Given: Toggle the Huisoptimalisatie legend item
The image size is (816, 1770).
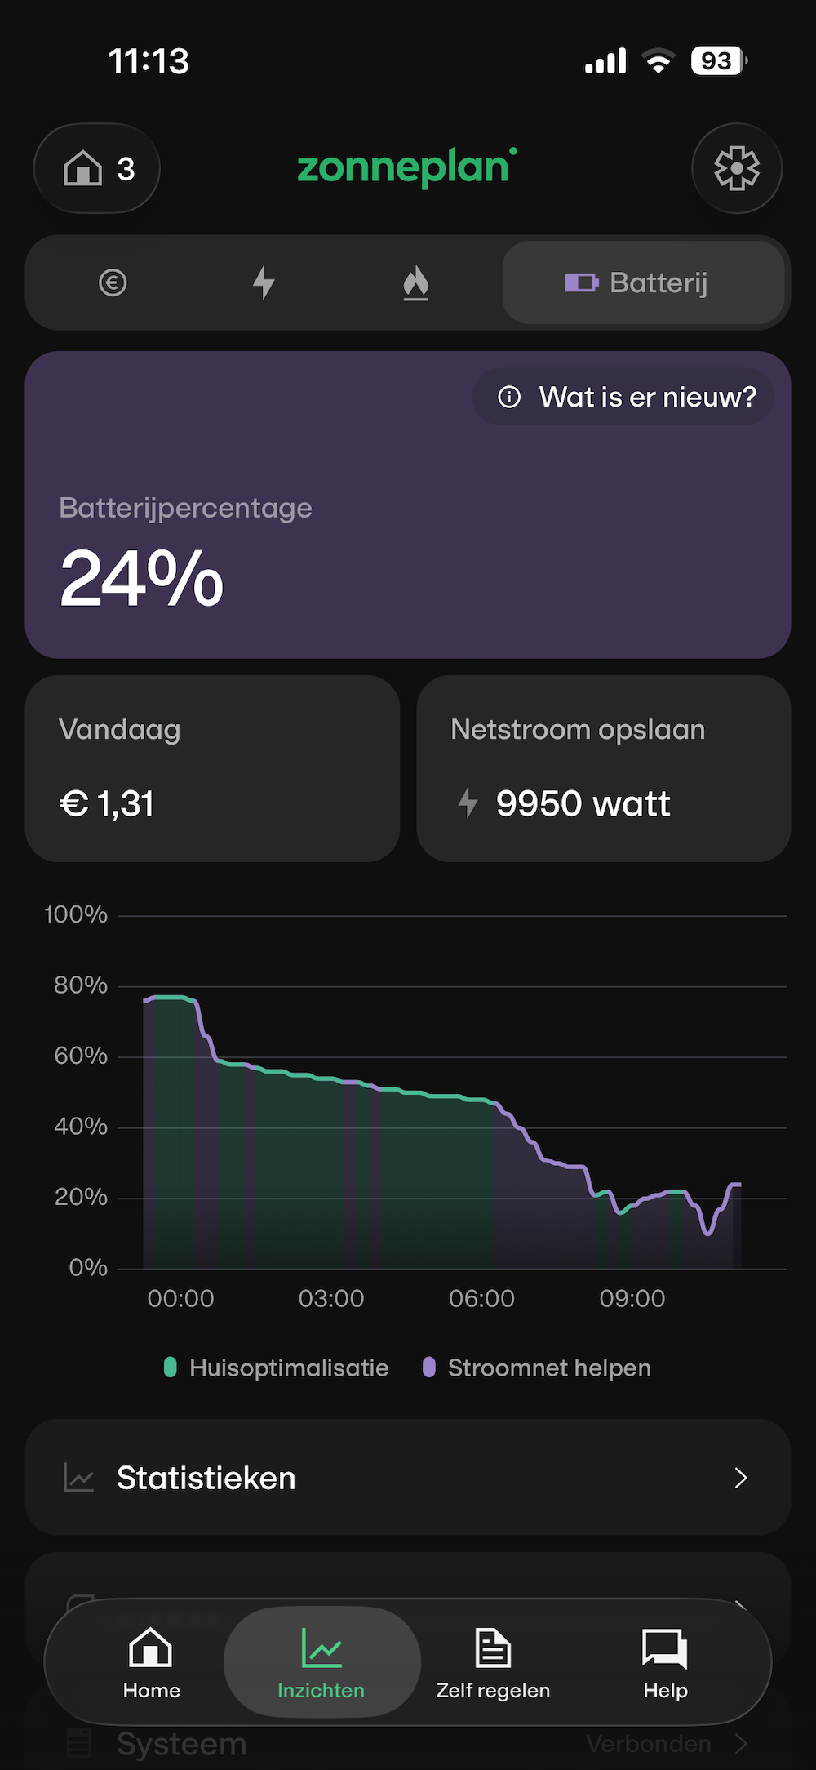Looking at the screenshot, I should (277, 1368).
